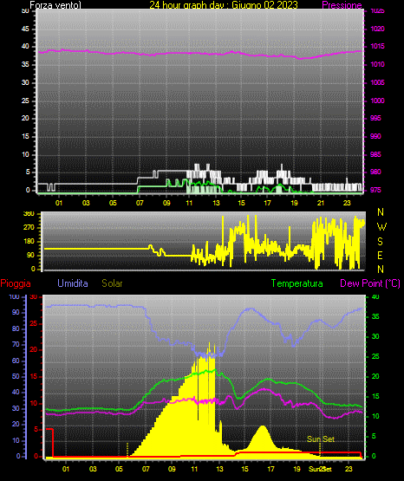Select compass letter W beside direction chart
The height and width of the screenshot is (481, 404).
pos(381,227)
